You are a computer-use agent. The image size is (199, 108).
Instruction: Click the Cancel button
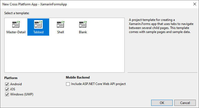(185, 103)
